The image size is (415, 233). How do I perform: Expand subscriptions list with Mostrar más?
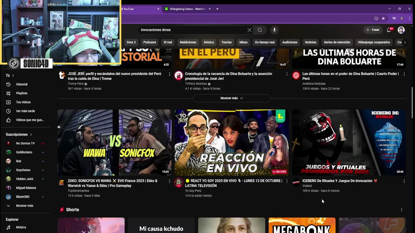coord(25,205)
